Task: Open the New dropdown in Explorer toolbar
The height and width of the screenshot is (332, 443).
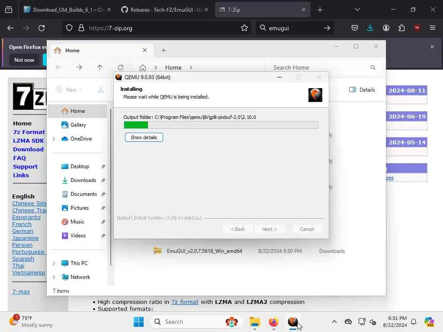Action: [69, 90]
